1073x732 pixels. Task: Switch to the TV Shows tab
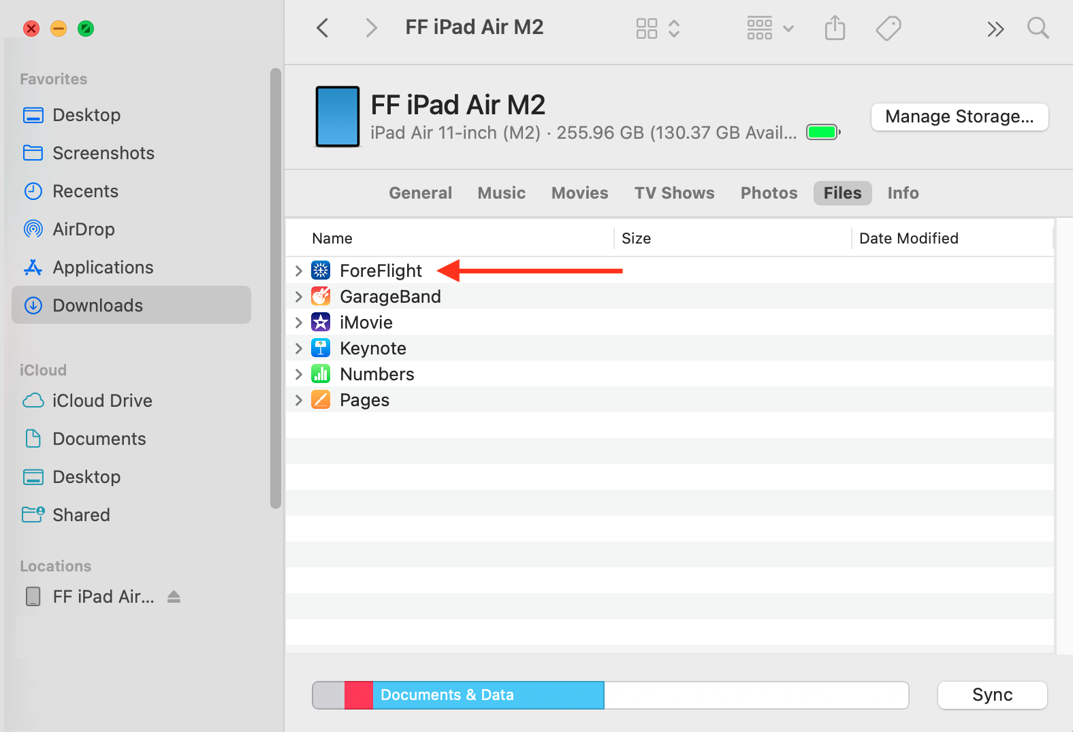(x=674, y=193)
